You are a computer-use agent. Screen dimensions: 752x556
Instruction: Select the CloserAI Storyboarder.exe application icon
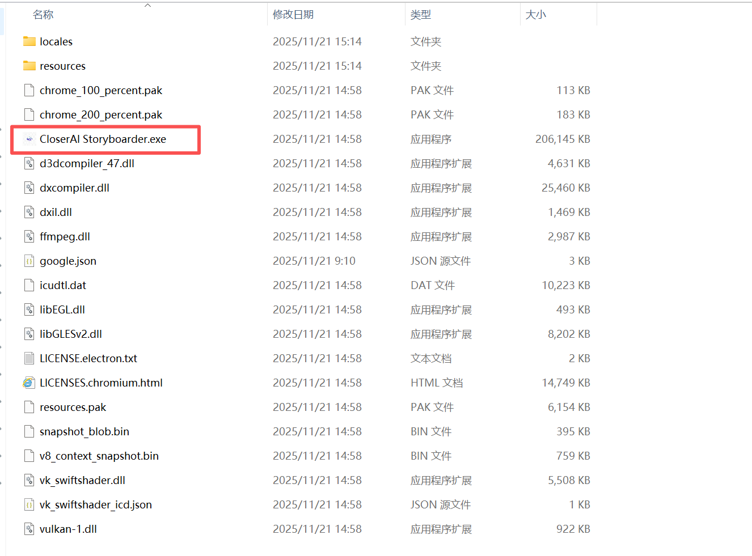pyautogui.click(x=29, y=139)
